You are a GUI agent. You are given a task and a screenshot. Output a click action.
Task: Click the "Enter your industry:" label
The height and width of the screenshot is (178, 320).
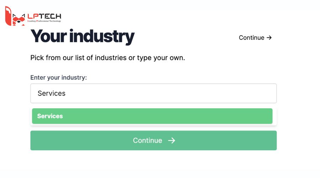[59, 78]
